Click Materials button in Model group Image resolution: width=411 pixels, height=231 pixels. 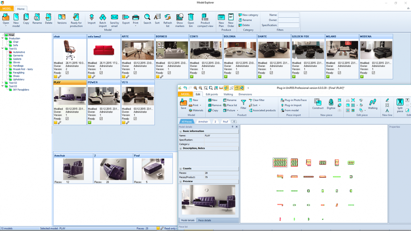click(196, 110)
